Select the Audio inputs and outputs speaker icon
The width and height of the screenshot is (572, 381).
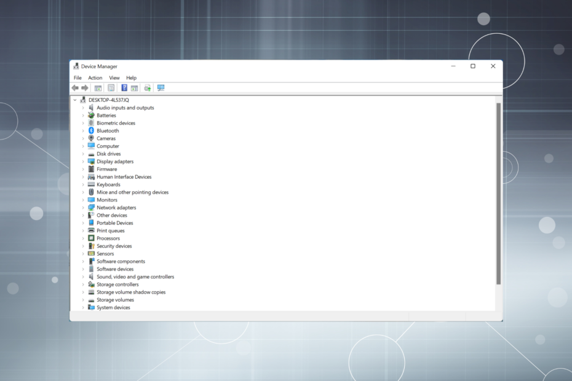click(x=91, y=108)
